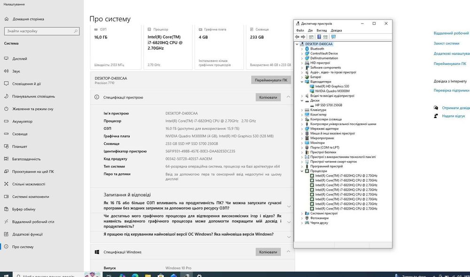This screenshot has height=277, width=470.
Task: Click Forward arrow in Device Manager toolbar
Action: coord(303,37)
